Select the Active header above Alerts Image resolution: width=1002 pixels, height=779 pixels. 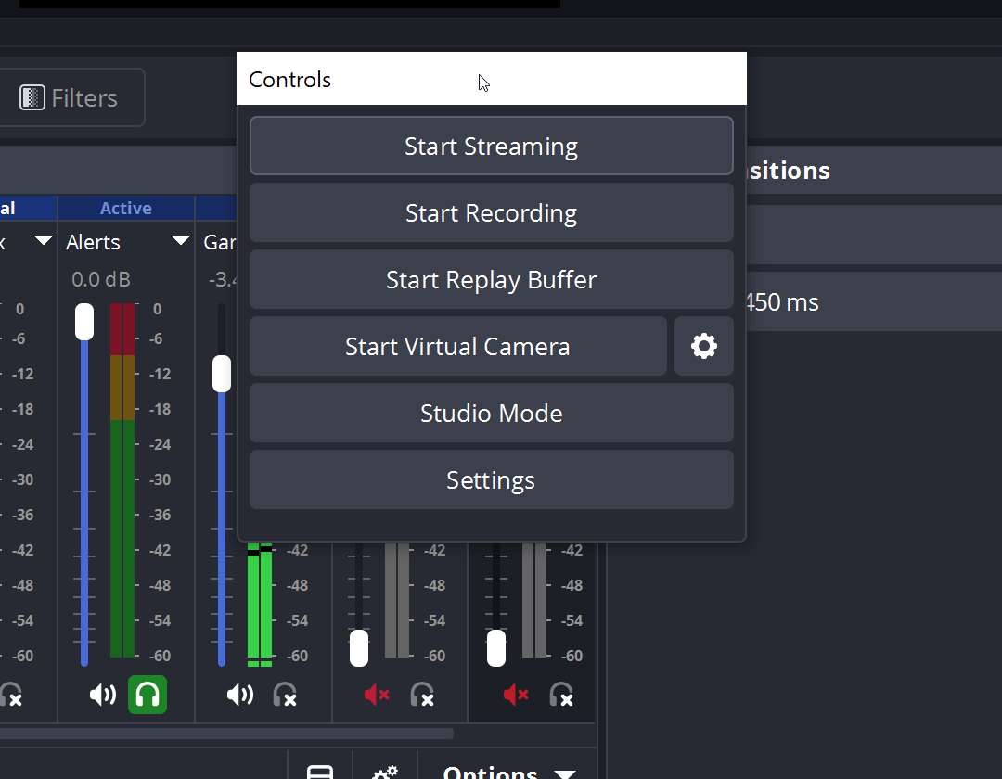(126, 209)
